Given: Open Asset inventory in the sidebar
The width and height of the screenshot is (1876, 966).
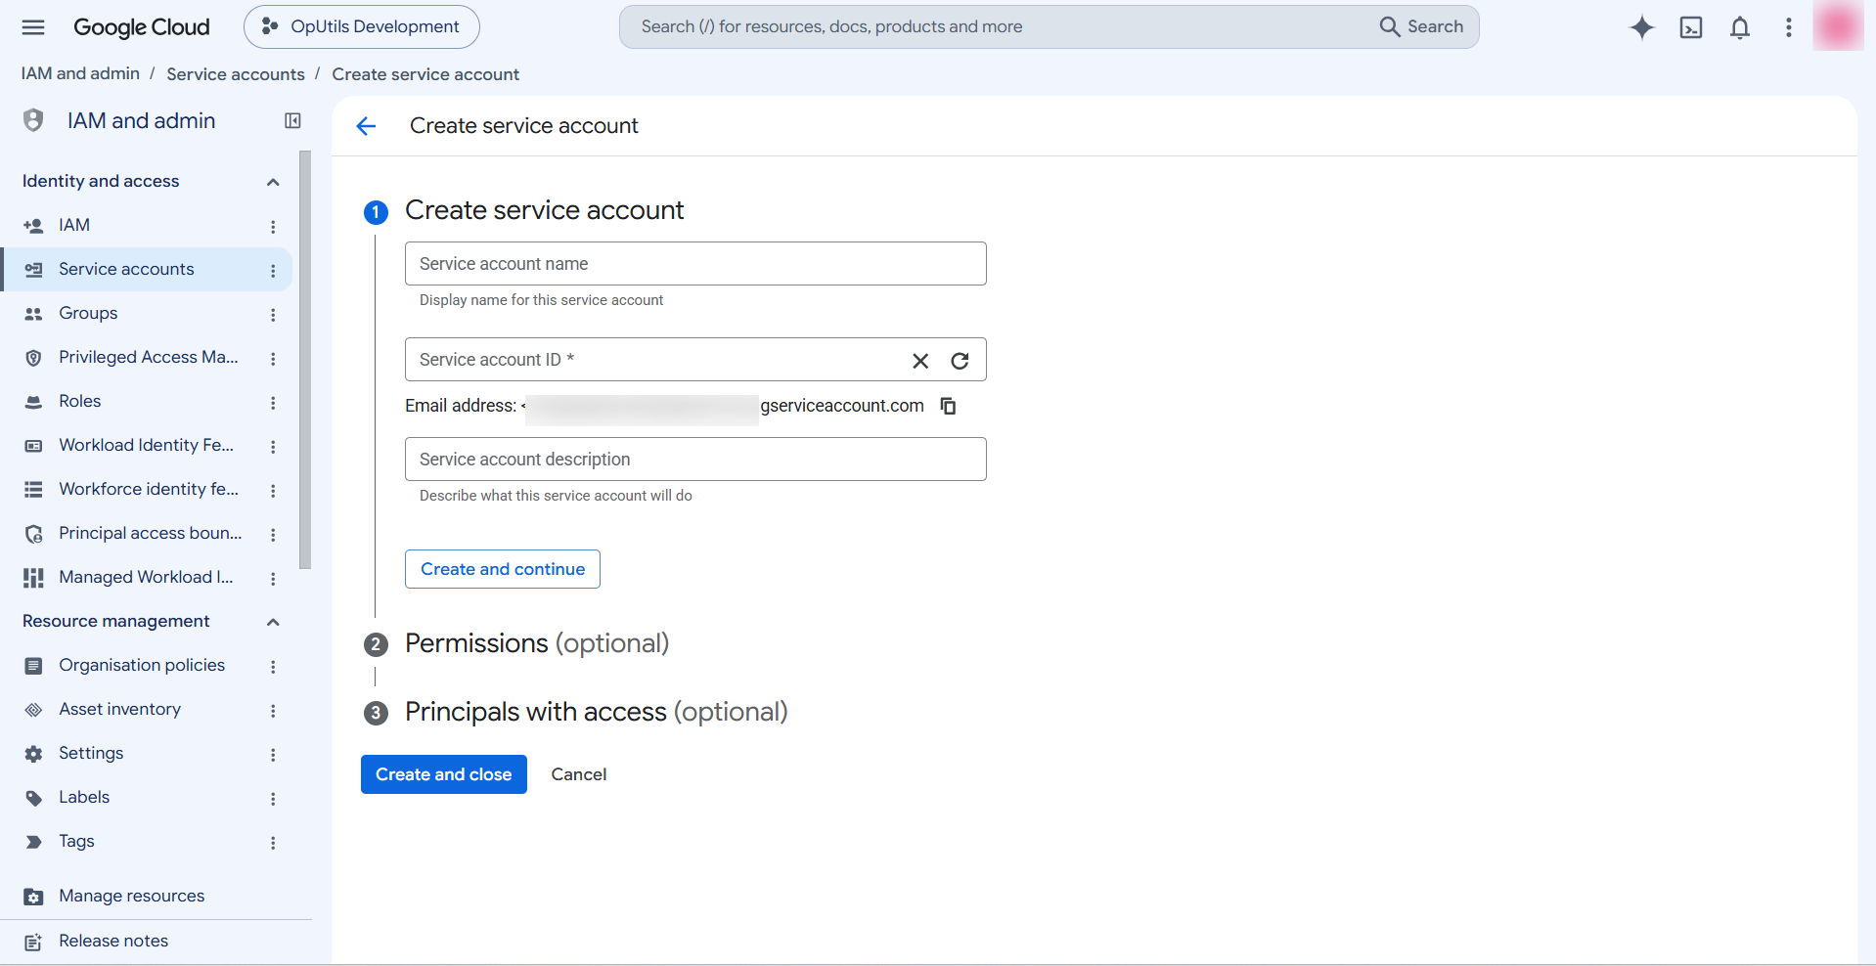Looking at the screenshot, I should click(119, 709).
